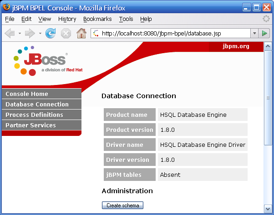Image resolution: width=274 pixels, height=215 pixels.
Task: Click the 'jBPM tables' label cell
Action: tap(130, 175)
